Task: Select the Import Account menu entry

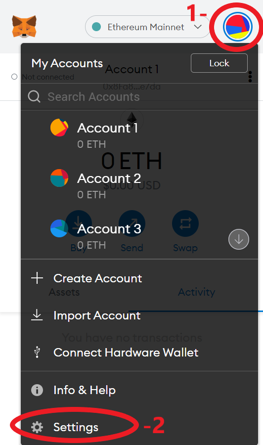Action: click(x=139, y=315)
